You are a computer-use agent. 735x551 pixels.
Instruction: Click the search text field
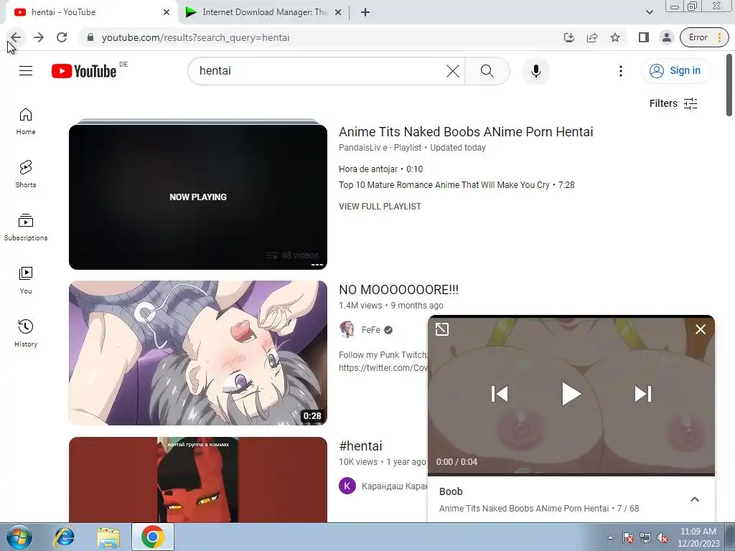(x=319, y=71)
